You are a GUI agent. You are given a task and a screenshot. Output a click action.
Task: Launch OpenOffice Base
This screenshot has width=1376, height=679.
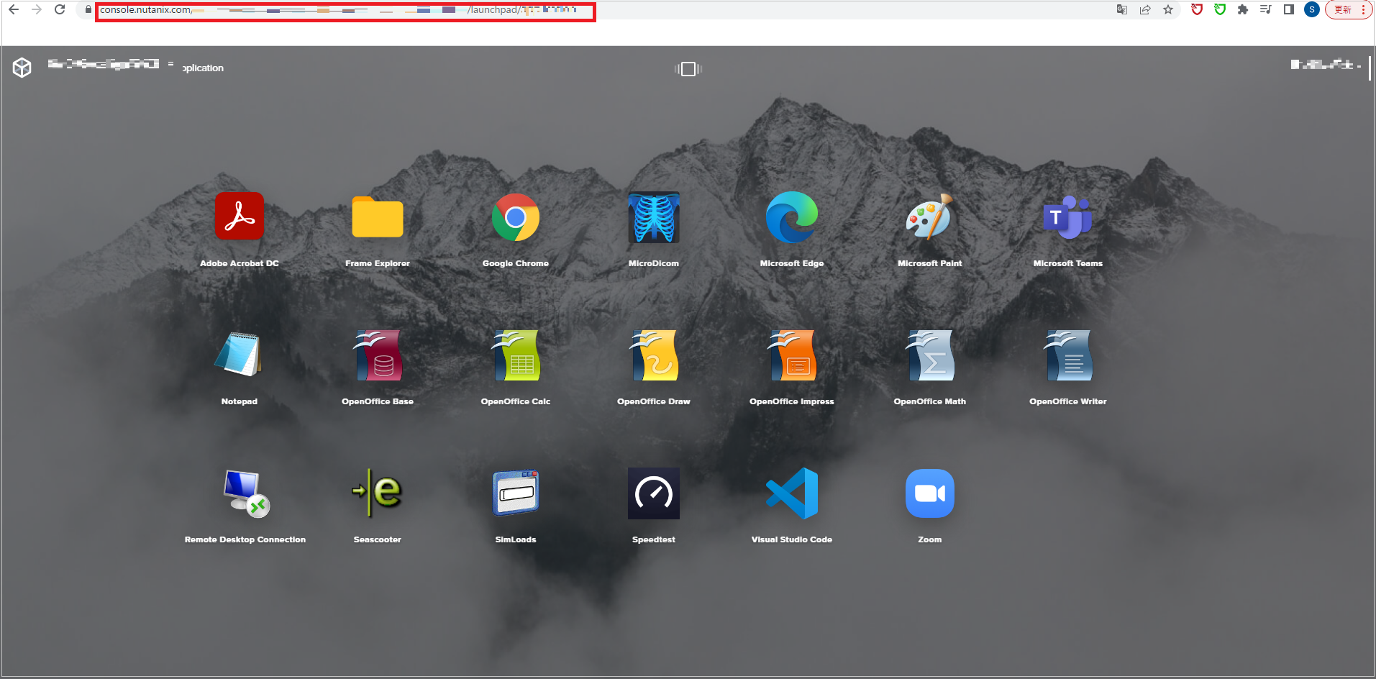point(378,355)
